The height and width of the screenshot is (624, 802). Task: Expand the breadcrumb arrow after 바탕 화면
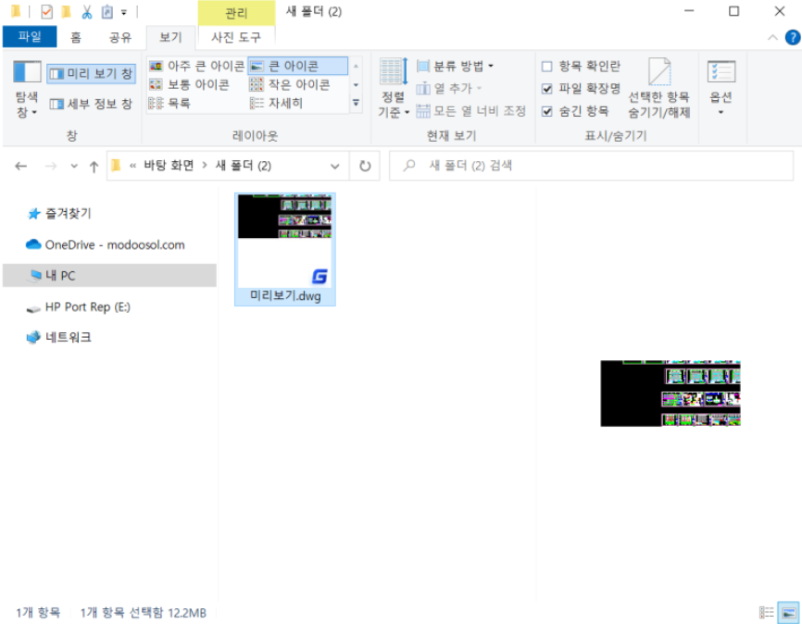tap(205, 165)
